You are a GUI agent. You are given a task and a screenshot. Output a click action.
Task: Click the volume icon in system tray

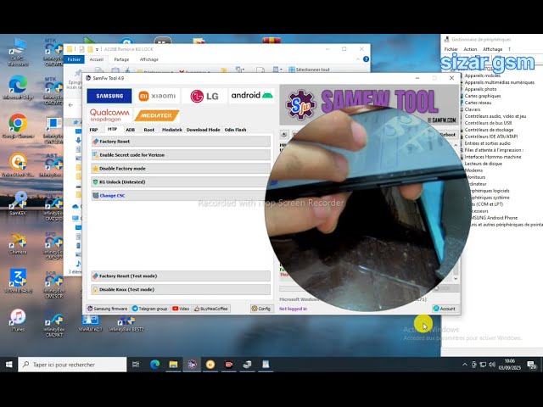pos(492,365)
